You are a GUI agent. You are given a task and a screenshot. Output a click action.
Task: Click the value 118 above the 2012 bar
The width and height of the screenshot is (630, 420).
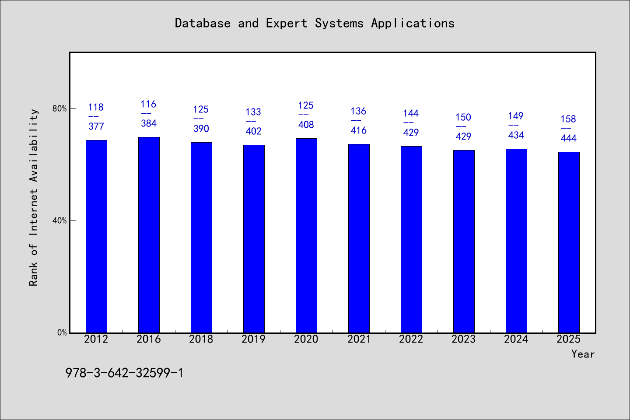click(96, 107)
